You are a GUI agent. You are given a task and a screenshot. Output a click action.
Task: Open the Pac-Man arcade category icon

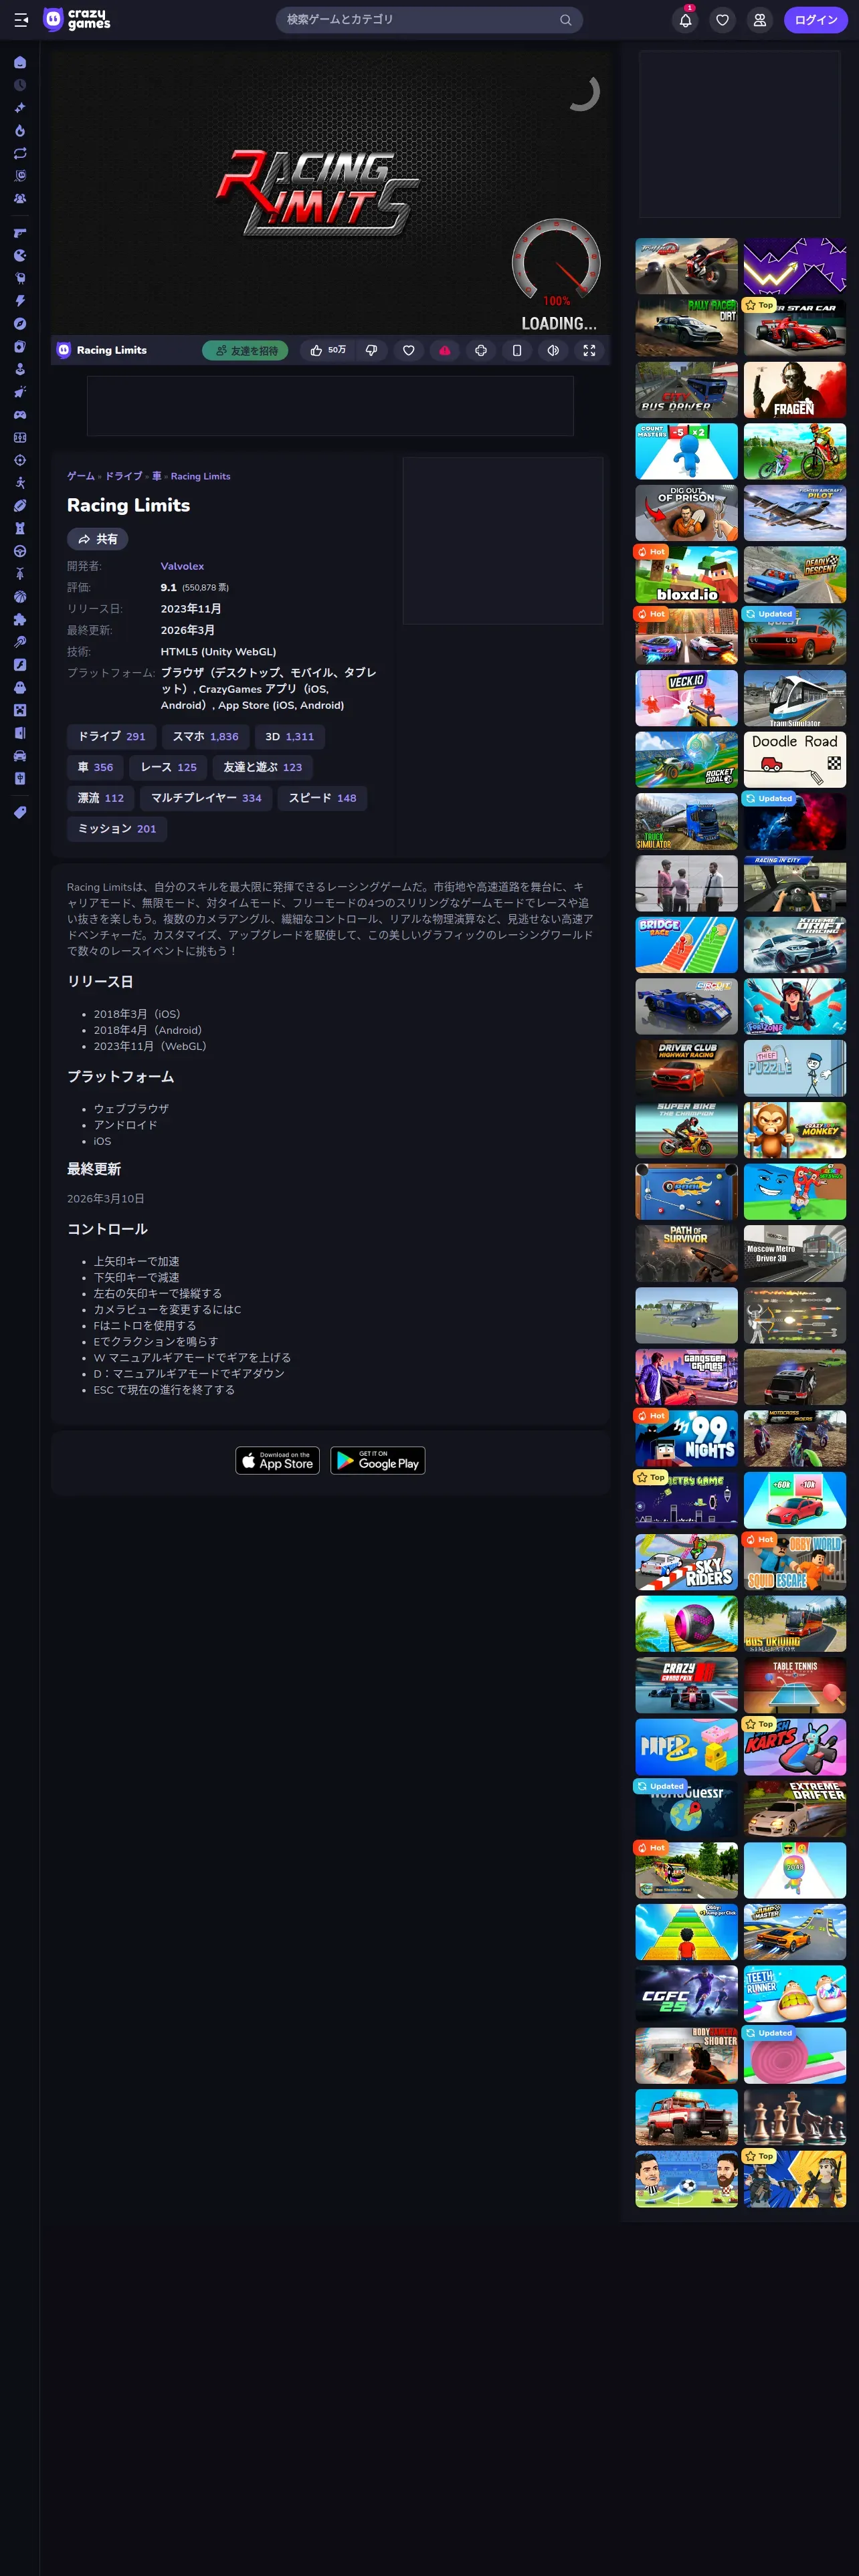20,256
